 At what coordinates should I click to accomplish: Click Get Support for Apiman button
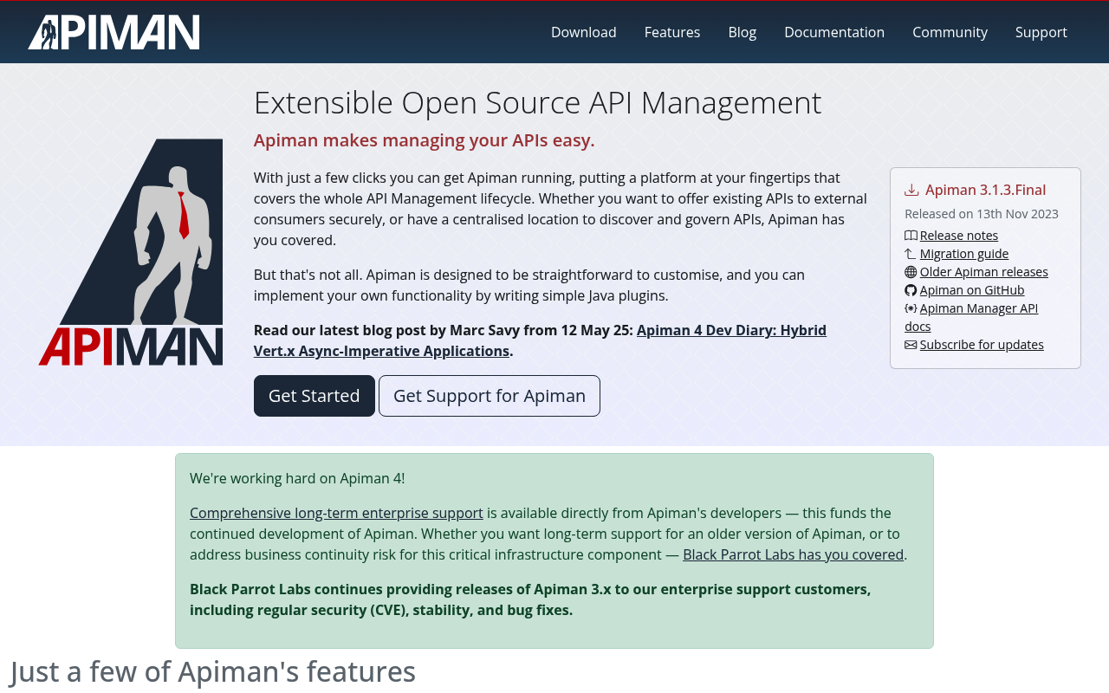[x=490, y=396]
